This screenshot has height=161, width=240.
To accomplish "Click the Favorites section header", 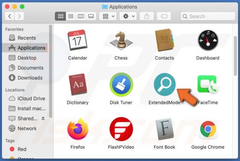I will point(15,29).
